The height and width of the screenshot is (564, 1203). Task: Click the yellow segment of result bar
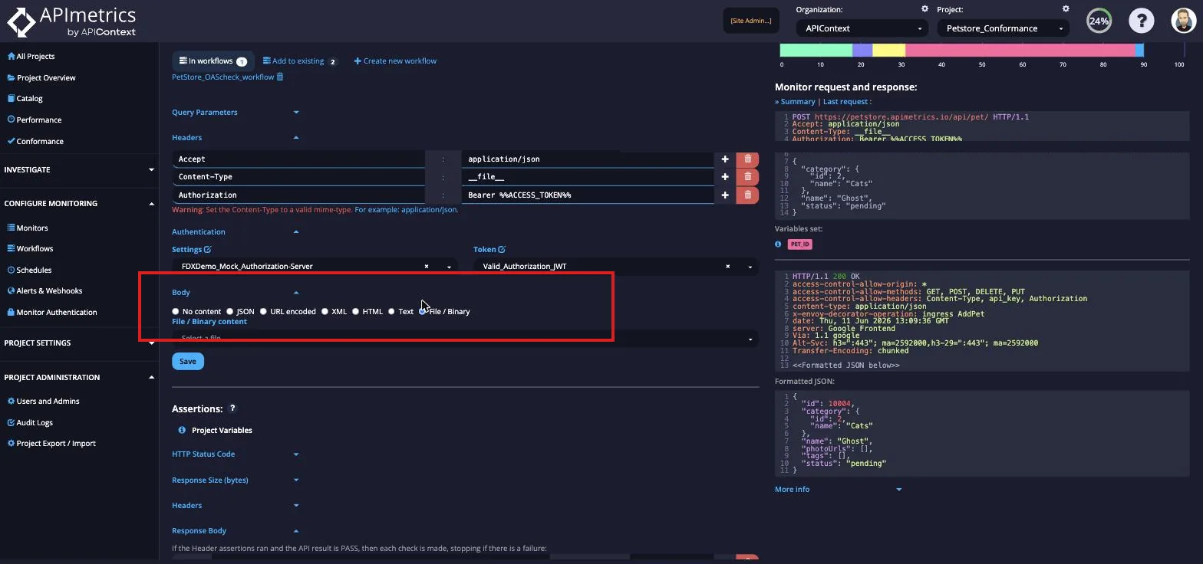coord(888,51)
